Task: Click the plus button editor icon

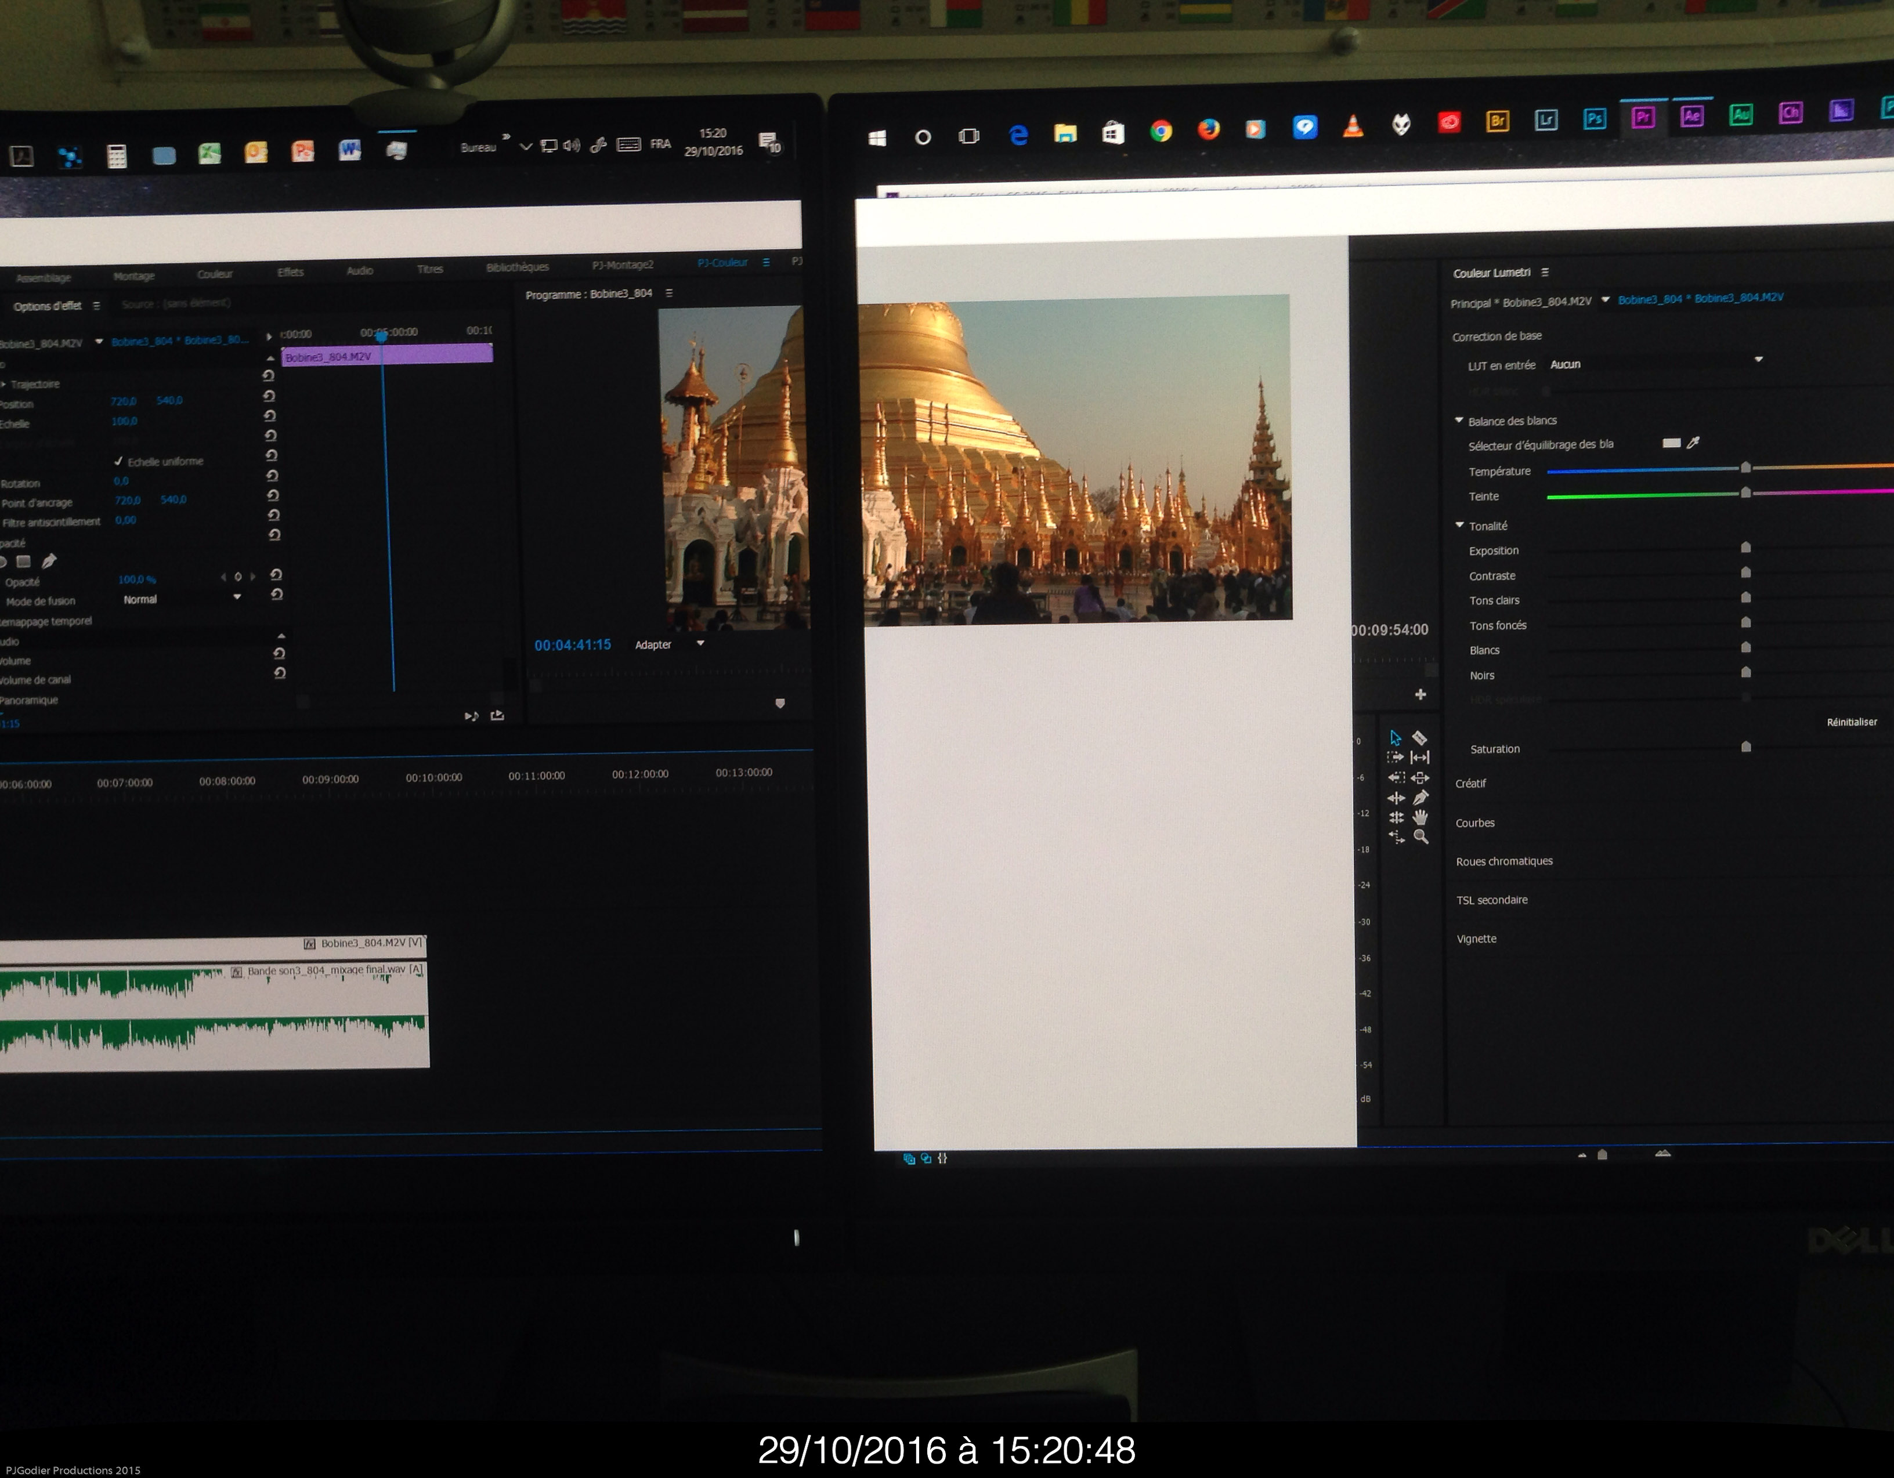Action: [1421, 694]
